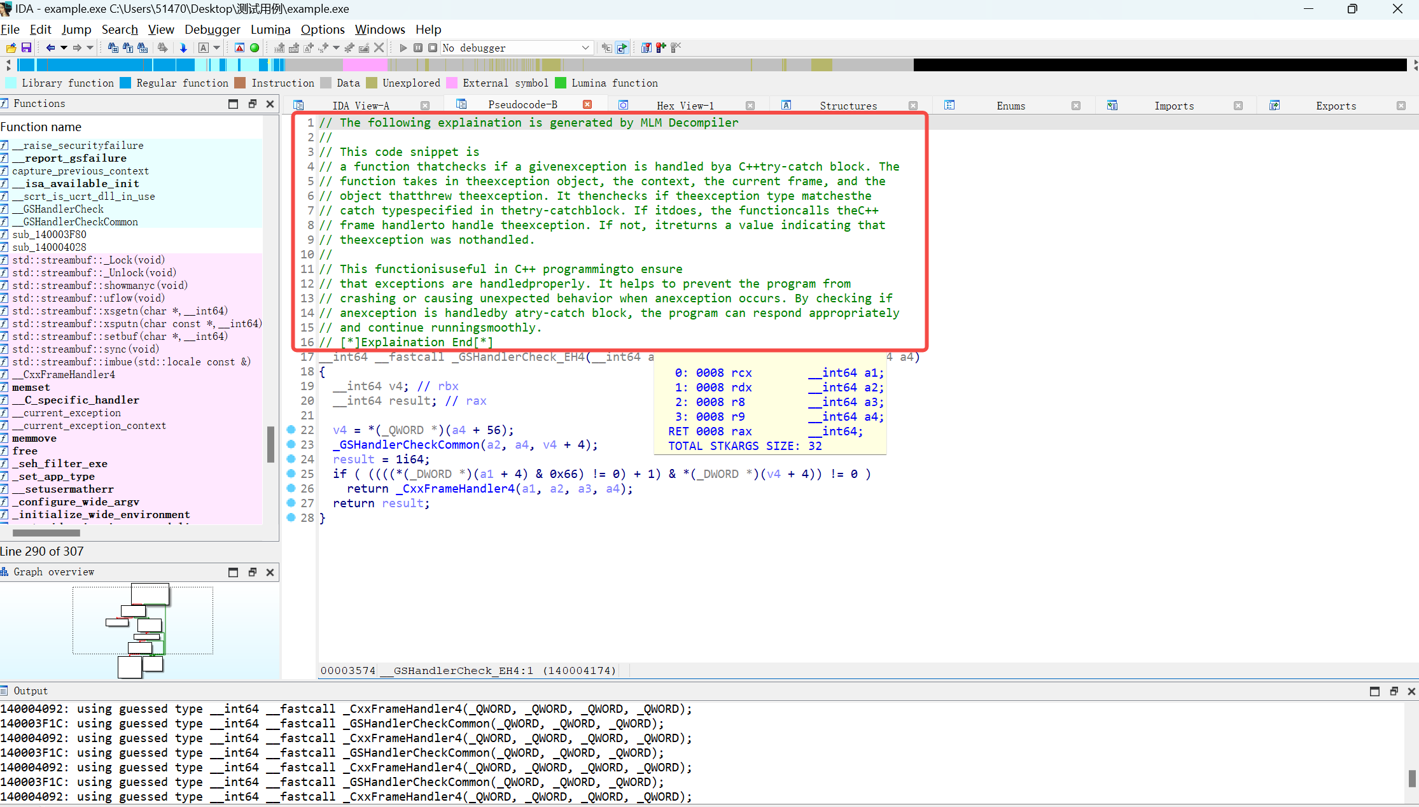
Task: Click the boxed letter A toolbar icon
Action: pyautogui.click(x=204, y=48)
